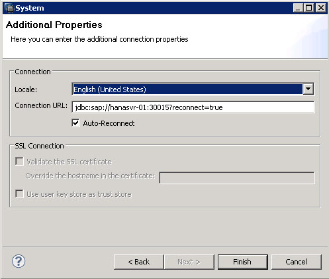Click the Additional Properties heading
The height and width of the screenshot is (279, 329).
pyautogui.click(x=54, y=25)
